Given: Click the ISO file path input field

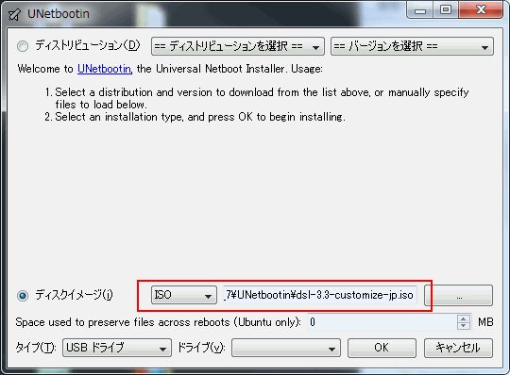Looking at the screenshot, I should pyautogui.click(x=320, y=295).
